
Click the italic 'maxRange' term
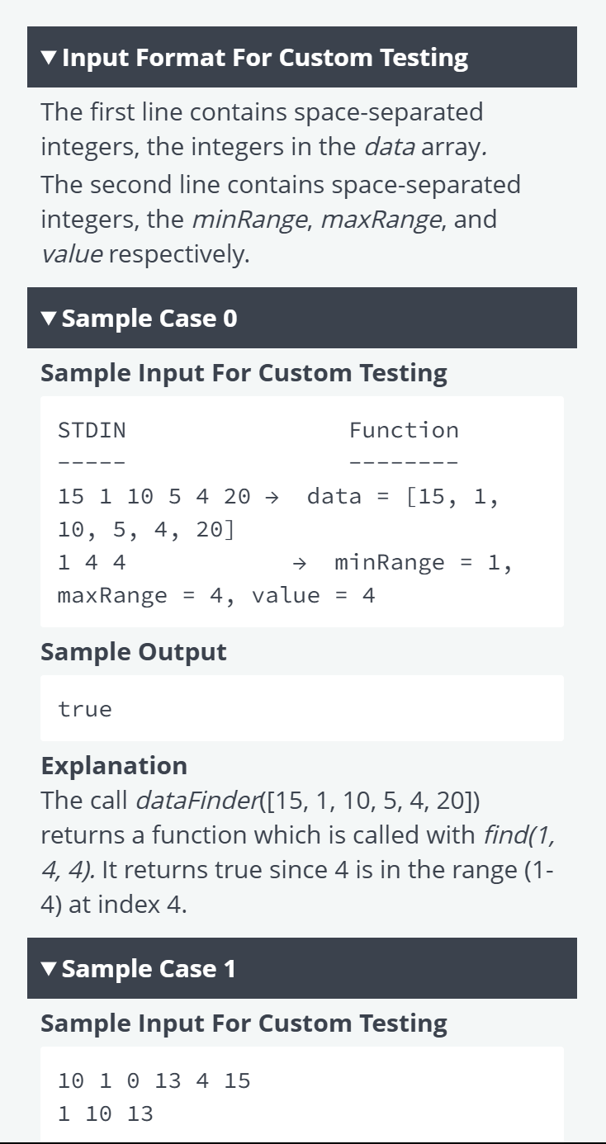point(381,220)
